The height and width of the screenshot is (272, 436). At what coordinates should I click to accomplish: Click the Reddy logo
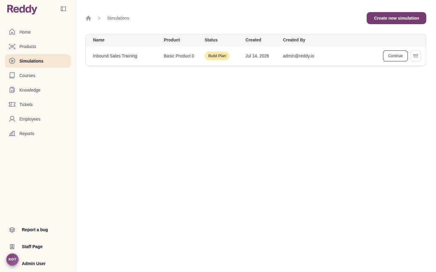click(x=22, y=9)
